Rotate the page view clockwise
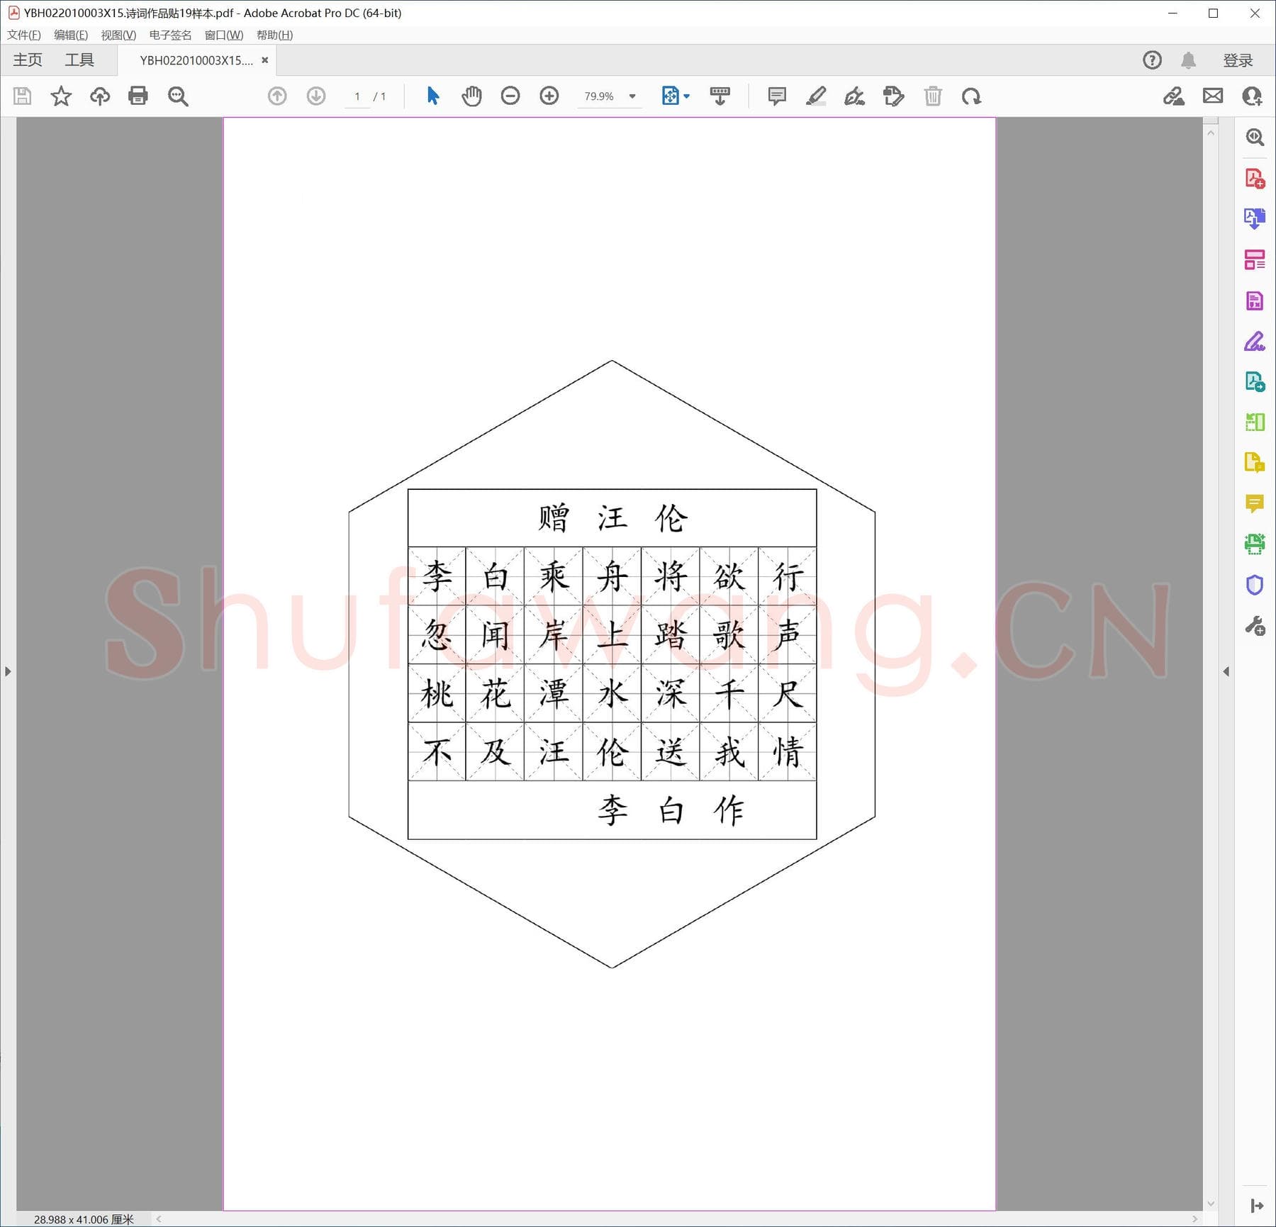This screenshot has width=1276, height=1227. click(971, 96)
